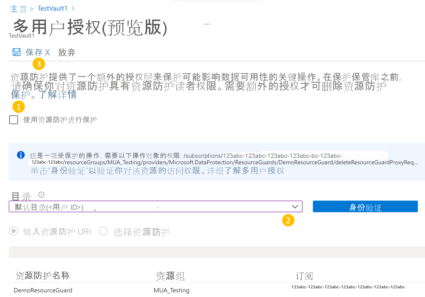Click inside the directory selection field
This screenshot has height=297, width=425.
pyautogui.click(x=115, y=206)
